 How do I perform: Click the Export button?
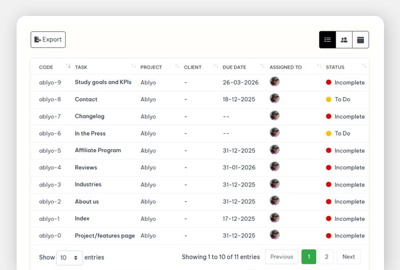coord(48,39)
